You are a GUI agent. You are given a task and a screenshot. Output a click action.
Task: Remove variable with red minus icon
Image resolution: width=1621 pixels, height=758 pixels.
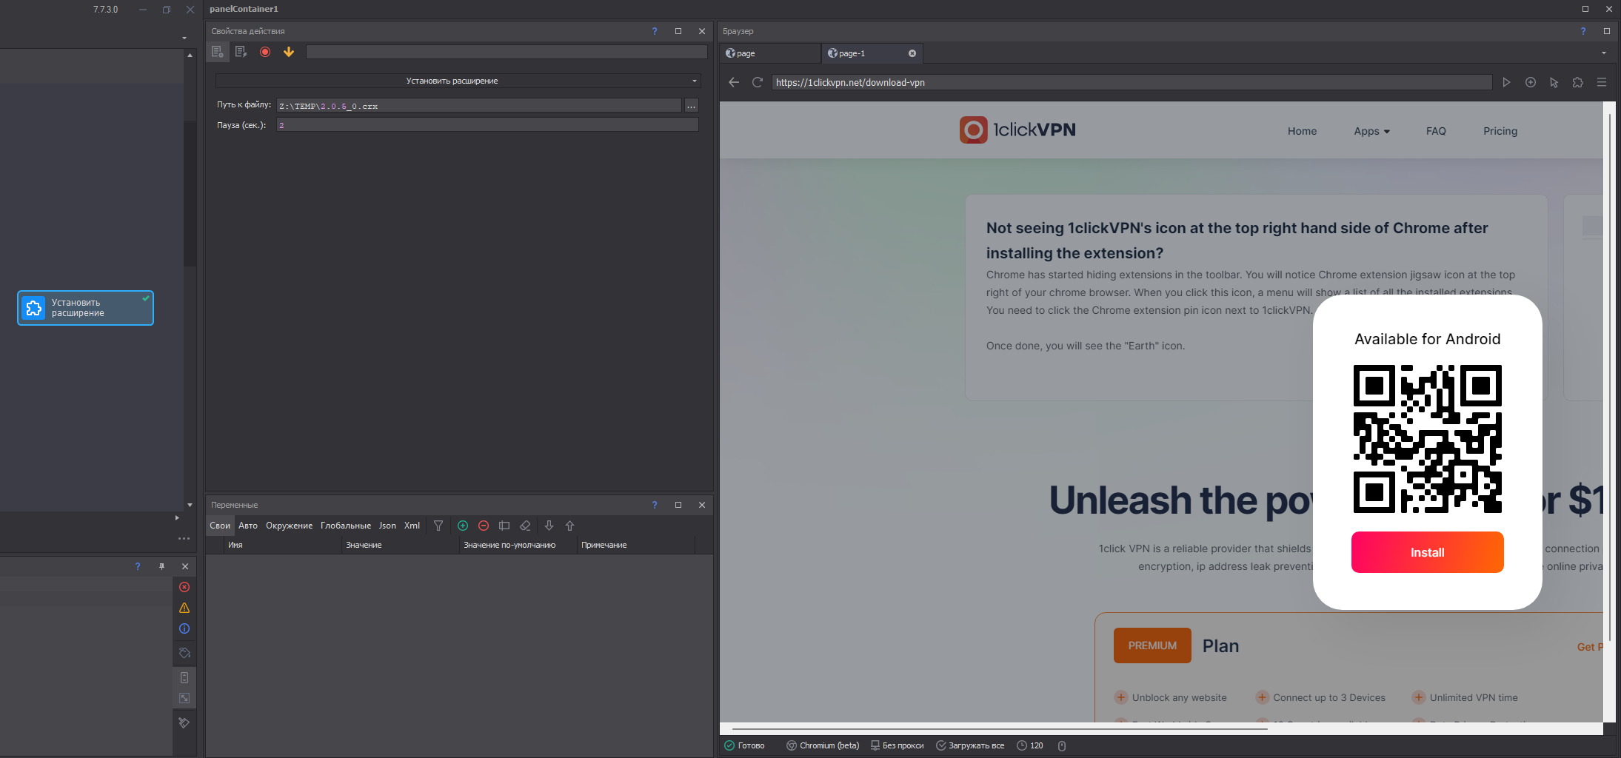click(x=484, y=526)
